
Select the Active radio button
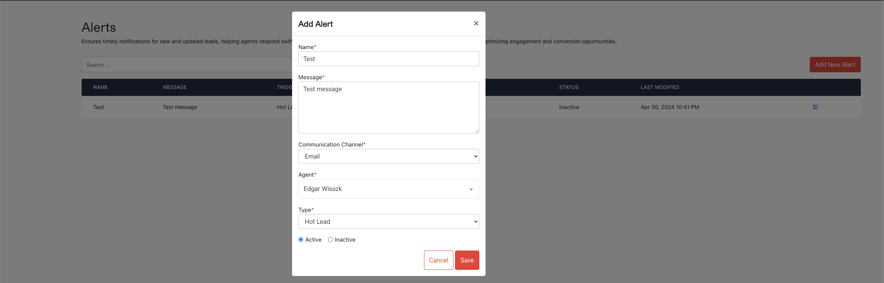(x=301, y=239)
